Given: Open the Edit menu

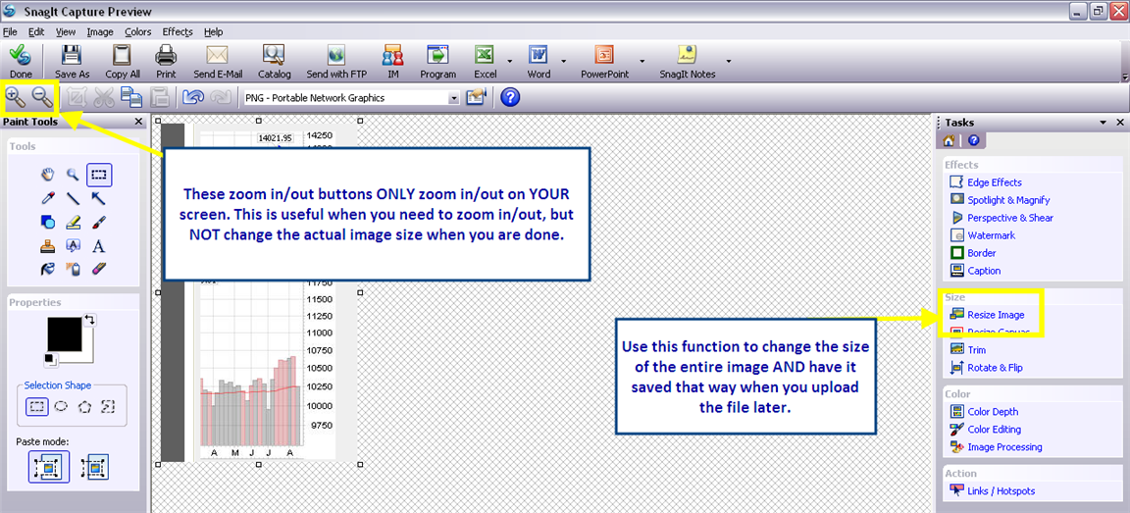Looking at the screenshot, I should point(36,31).
